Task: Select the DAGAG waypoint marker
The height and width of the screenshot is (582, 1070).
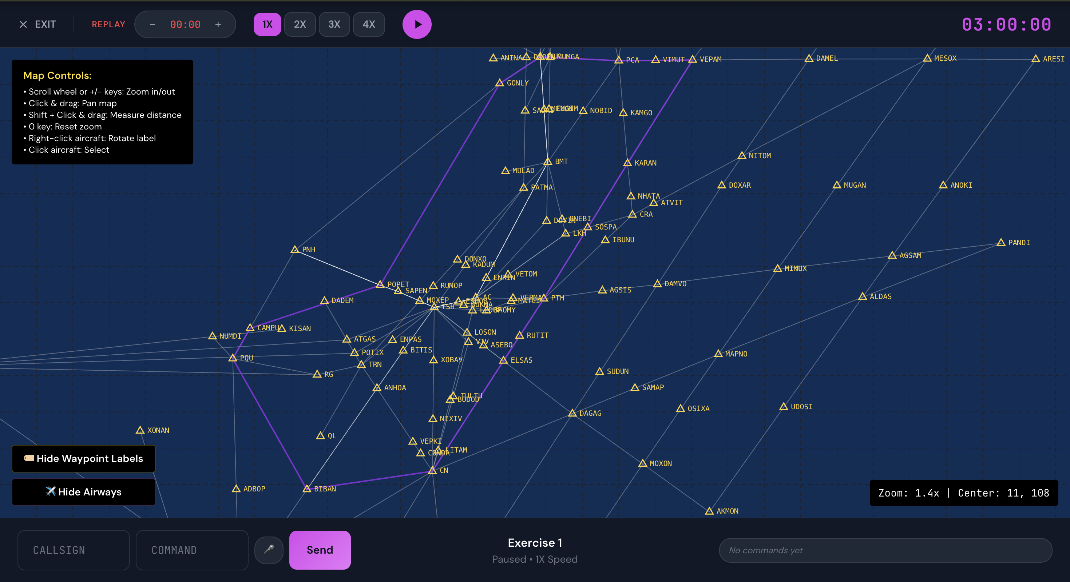Action: pos(572,413)
